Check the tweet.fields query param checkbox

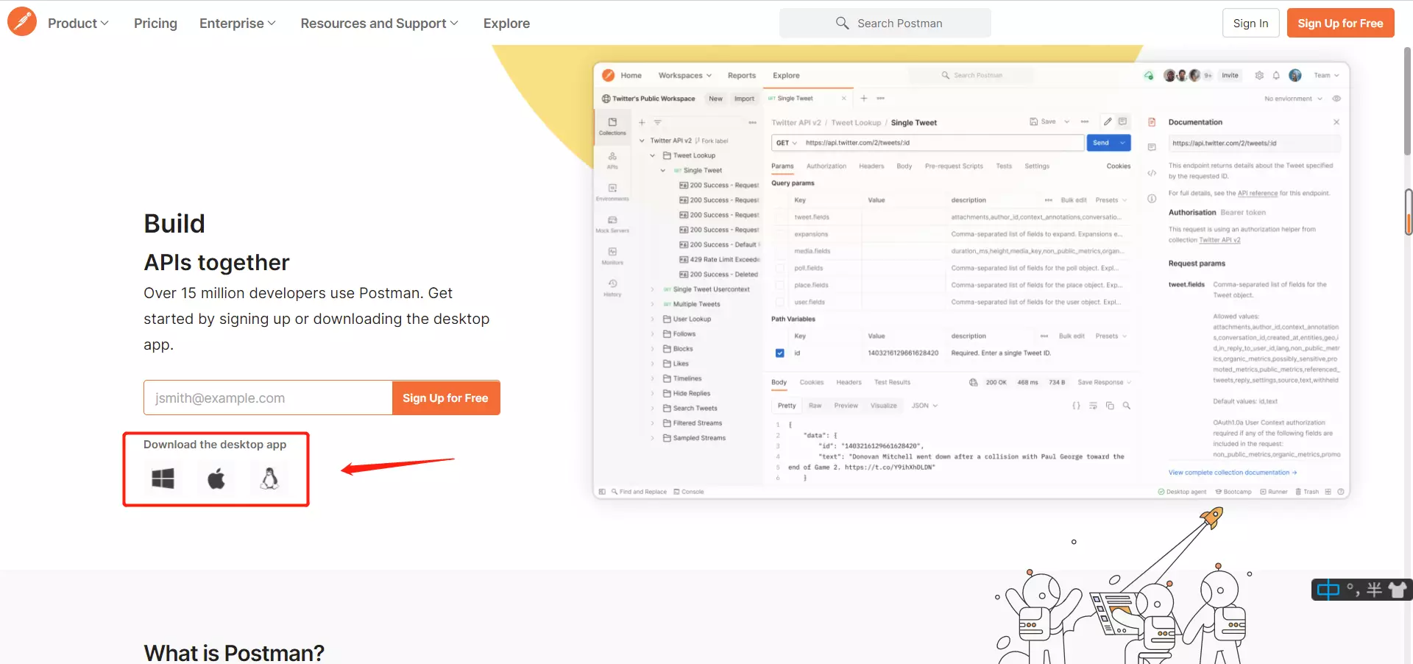tap(780, 217)
